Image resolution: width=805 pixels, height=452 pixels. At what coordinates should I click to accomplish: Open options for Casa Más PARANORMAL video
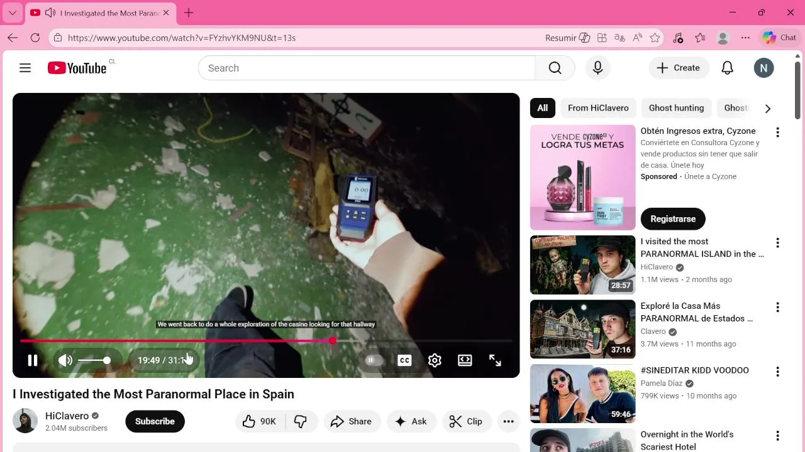coord(777,308)
